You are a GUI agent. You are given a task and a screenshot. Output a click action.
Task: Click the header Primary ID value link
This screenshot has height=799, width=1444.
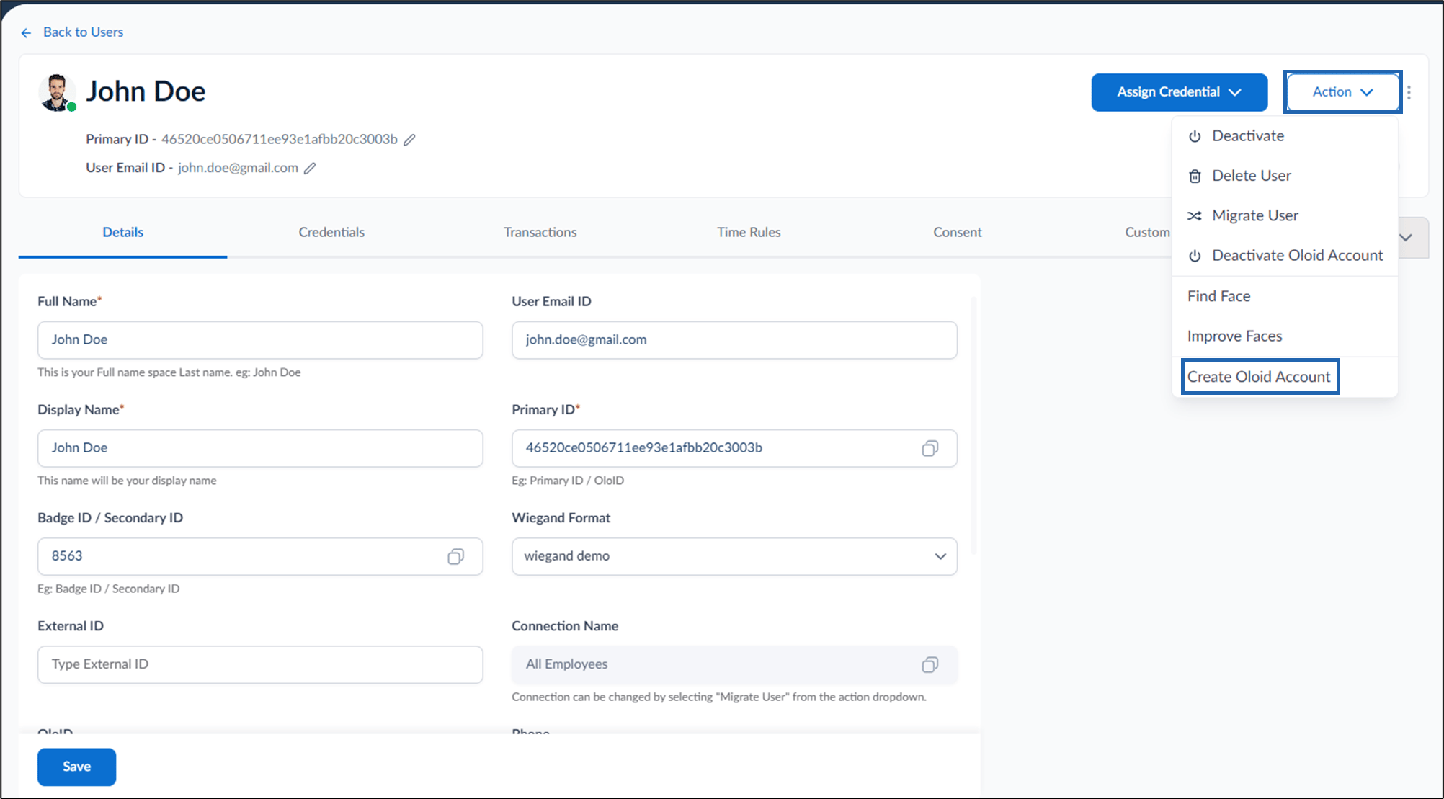point(279,140)
